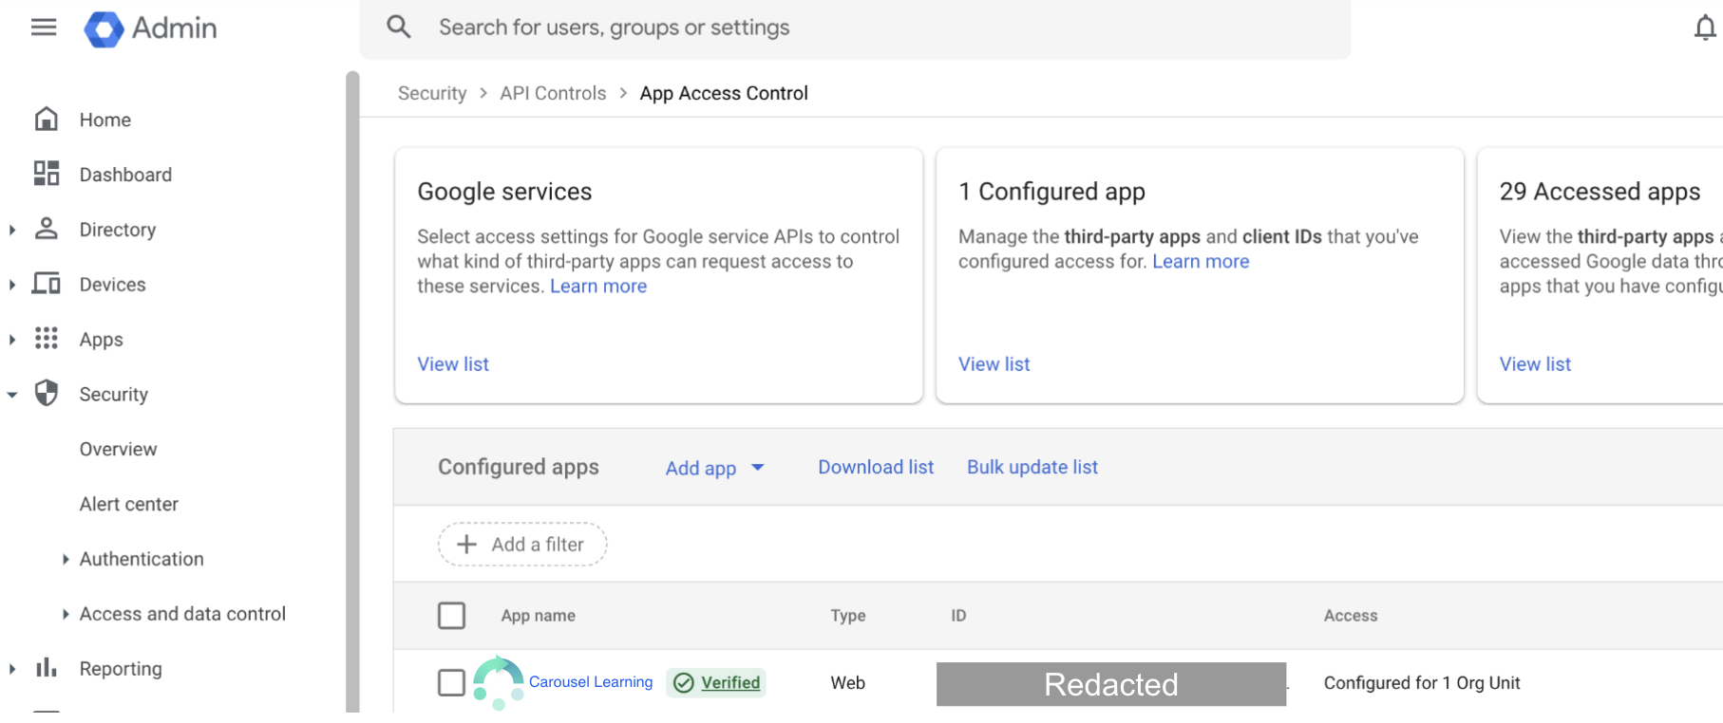Click the Reporting bar chart icon
The width and height of the screenshot is (1723, 723).
click(x=47, y=668)
